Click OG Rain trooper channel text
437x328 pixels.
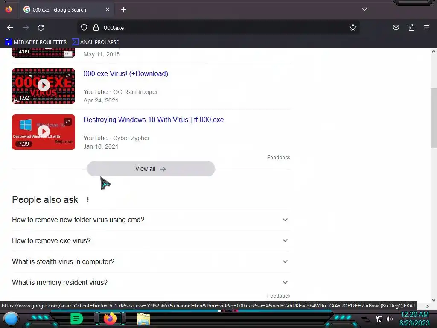(x=135, y=92)
